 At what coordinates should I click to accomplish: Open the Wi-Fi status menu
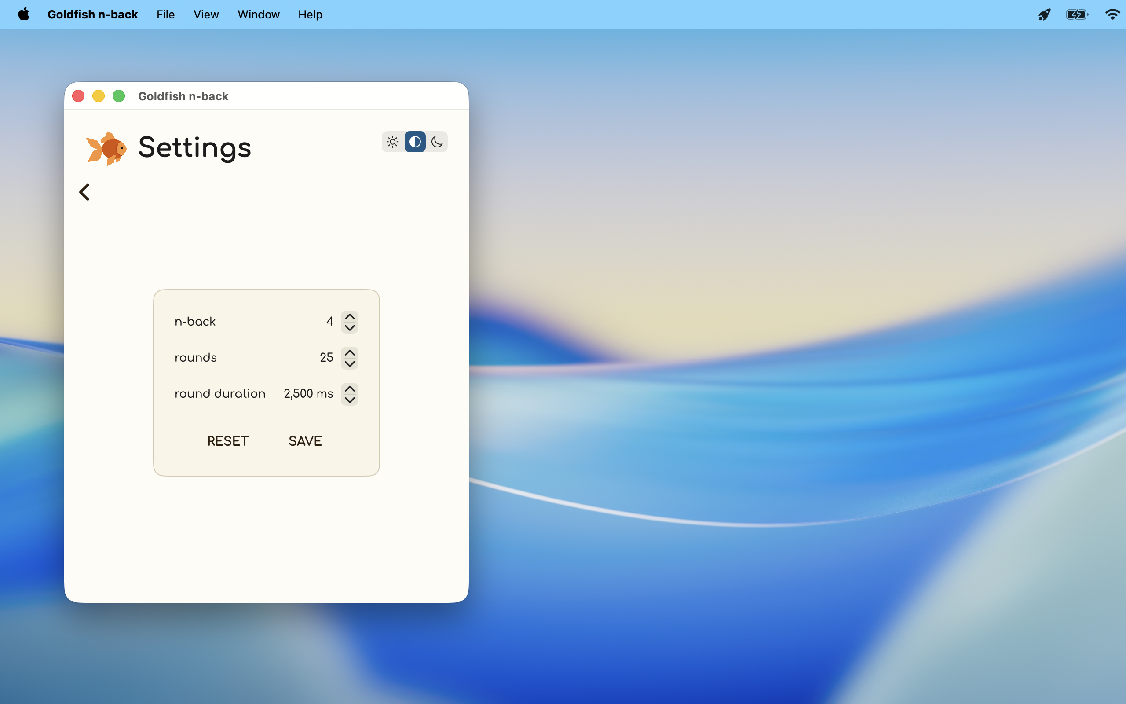1112,15
